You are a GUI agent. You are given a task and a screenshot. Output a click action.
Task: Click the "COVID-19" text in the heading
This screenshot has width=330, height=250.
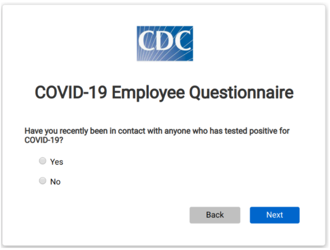(x=71, y=92)
